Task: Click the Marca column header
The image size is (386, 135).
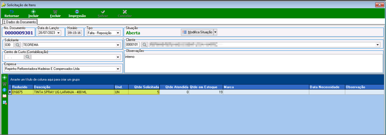Action: coord(266,87)
